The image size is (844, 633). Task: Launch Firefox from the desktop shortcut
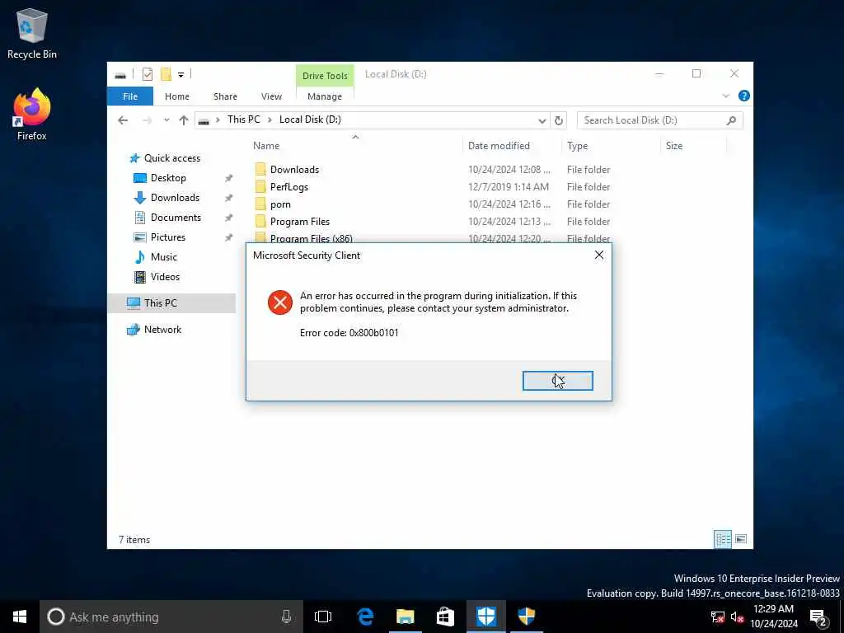click(32, 114)
